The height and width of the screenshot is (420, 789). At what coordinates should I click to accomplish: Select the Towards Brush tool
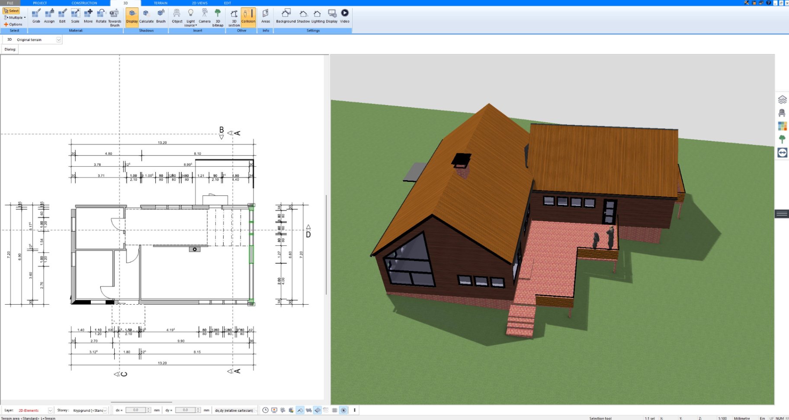pos(115,17)
